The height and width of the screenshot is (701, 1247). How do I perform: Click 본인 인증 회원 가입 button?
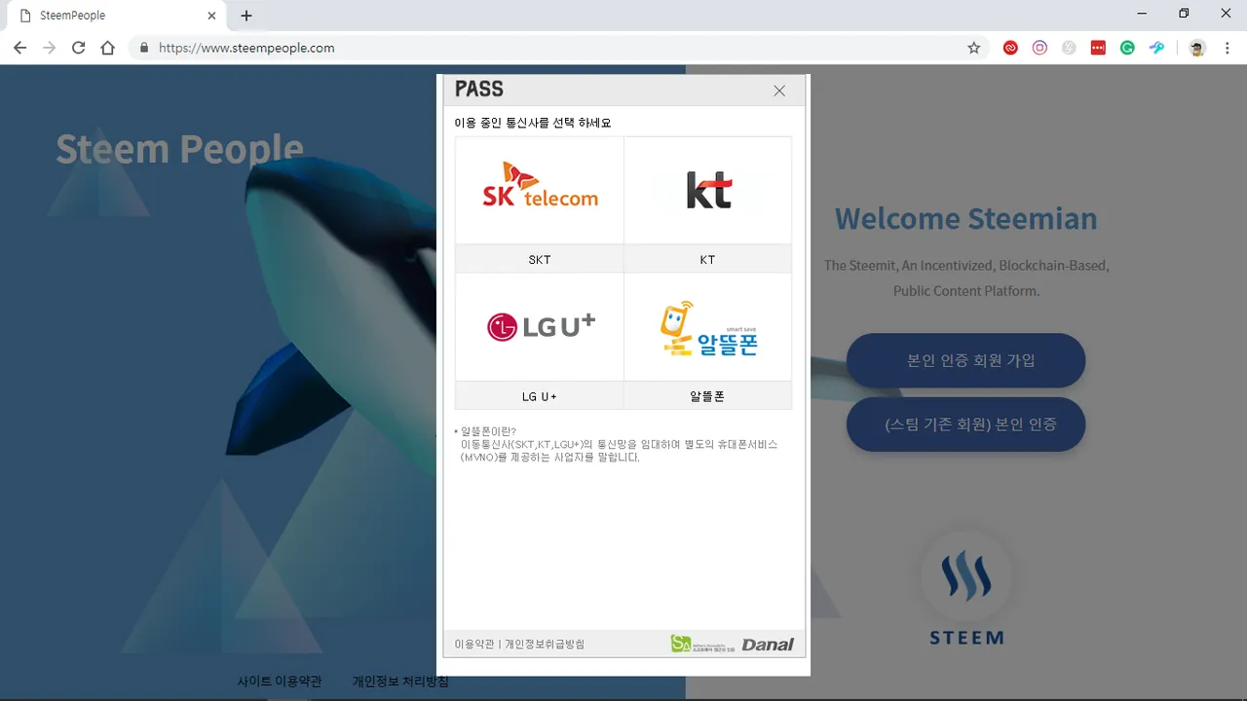tap(965, 360)
